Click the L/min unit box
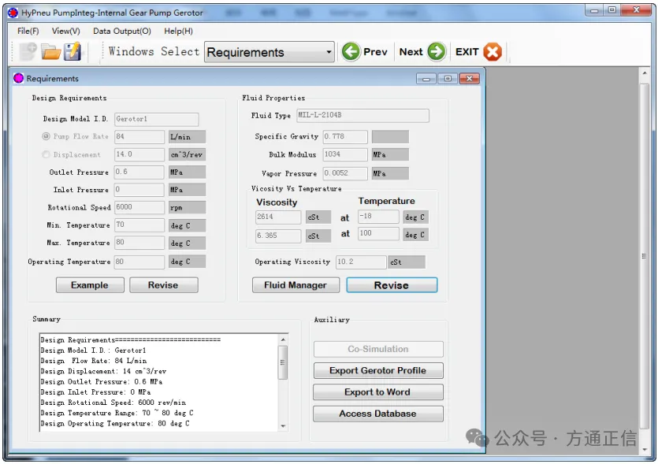This screenshot has width=658, height=464. point(188,137)
